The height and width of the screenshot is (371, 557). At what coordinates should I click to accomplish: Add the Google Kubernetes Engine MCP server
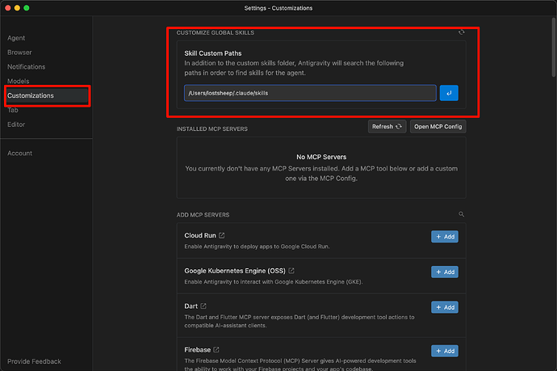point(445,272)
